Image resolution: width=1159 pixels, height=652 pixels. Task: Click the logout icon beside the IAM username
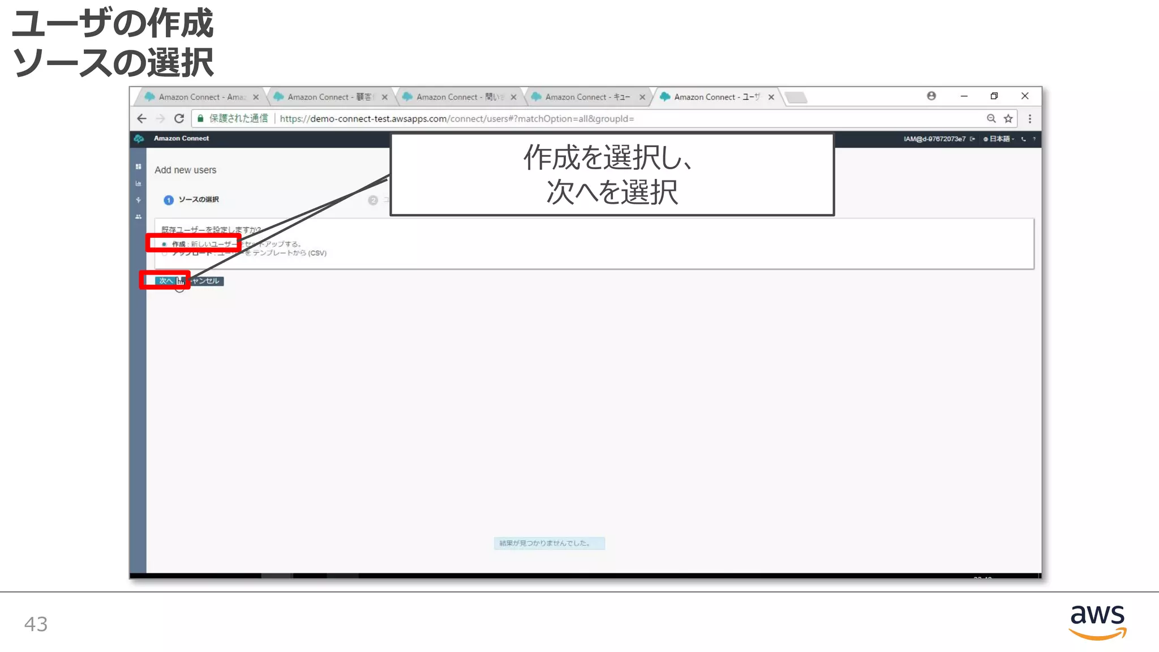(x=972, y=139)
